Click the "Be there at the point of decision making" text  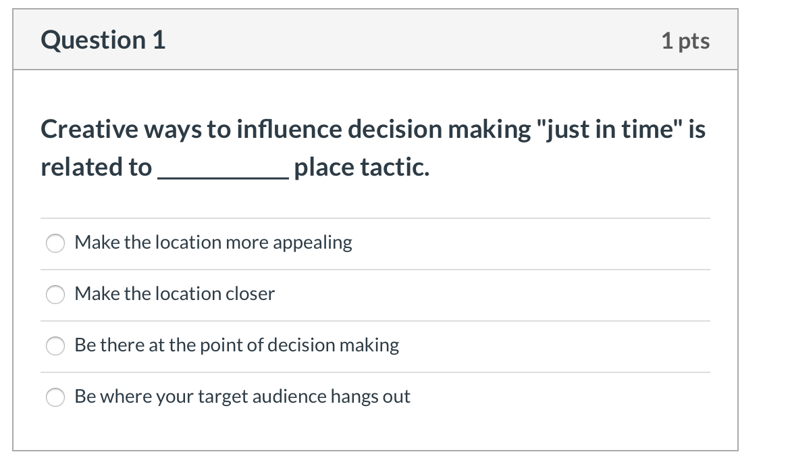[238, 345]
